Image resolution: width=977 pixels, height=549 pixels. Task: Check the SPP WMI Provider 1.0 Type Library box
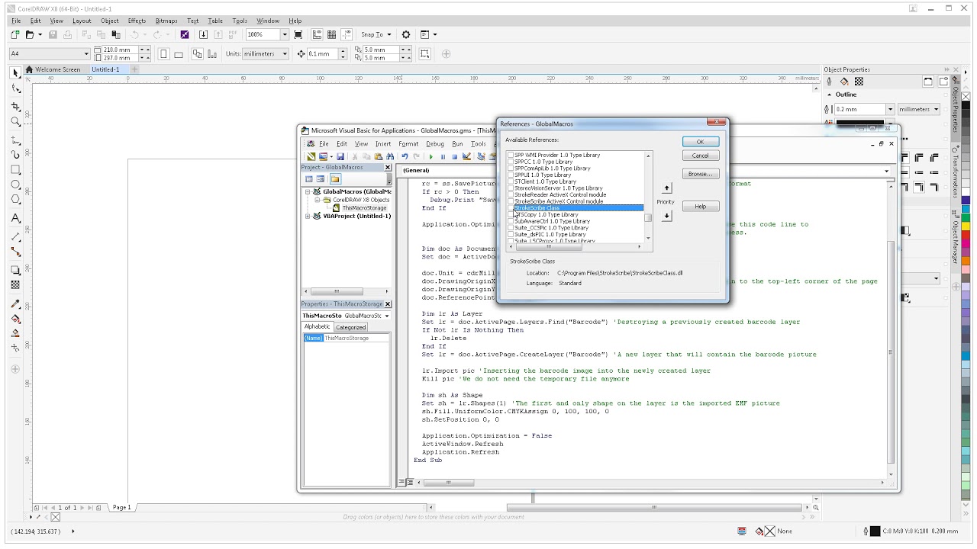tap(511, 155)
